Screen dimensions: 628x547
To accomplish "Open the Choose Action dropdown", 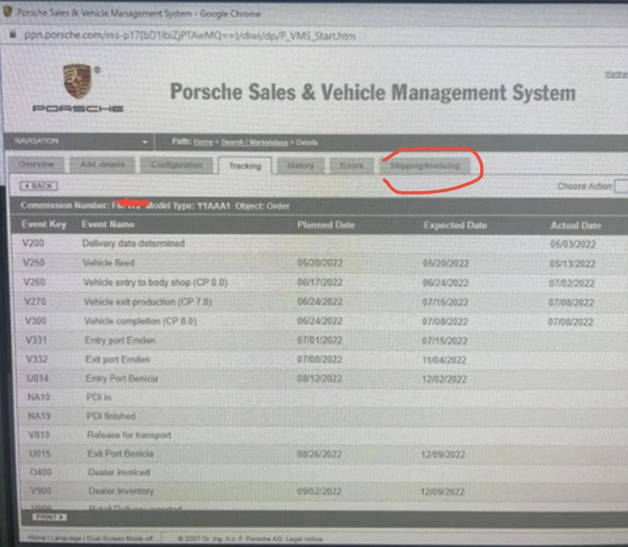I will click(x=621, y=186).
